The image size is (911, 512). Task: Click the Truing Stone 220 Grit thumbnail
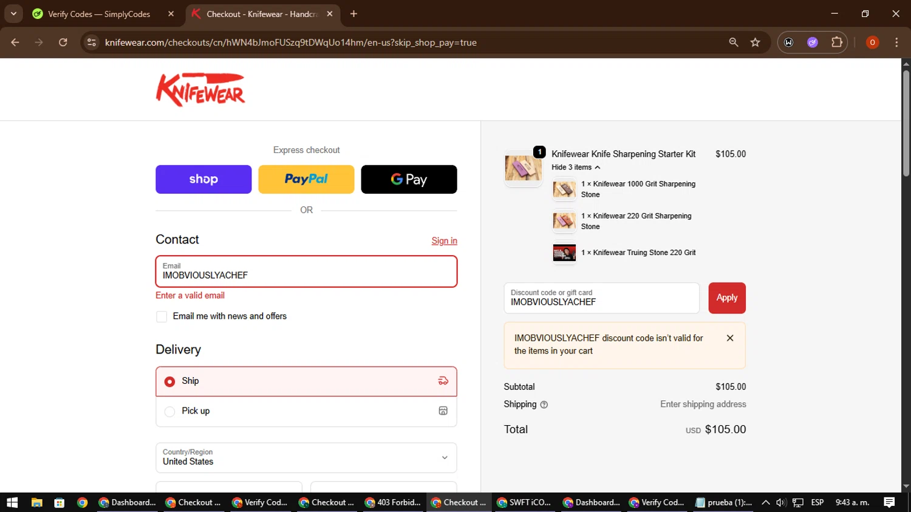coord(564,253)
